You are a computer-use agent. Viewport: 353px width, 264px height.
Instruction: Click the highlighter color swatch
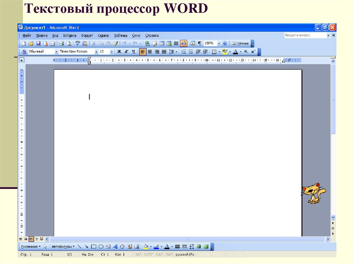(x=225, y=52)
